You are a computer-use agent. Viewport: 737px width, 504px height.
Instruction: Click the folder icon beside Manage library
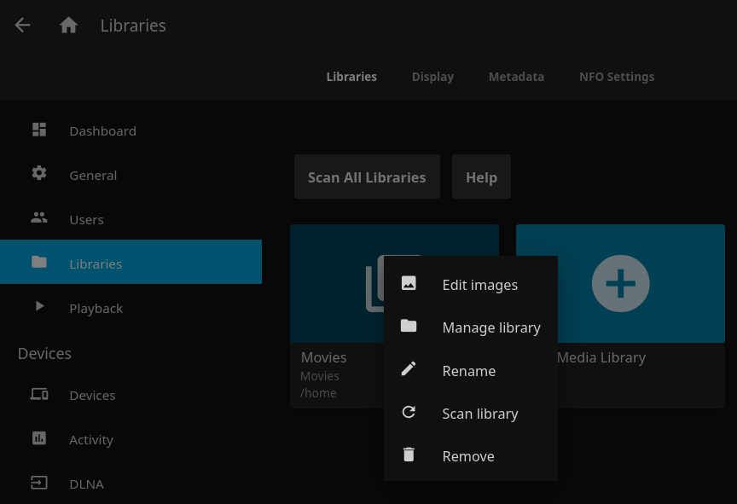point(409,326)
